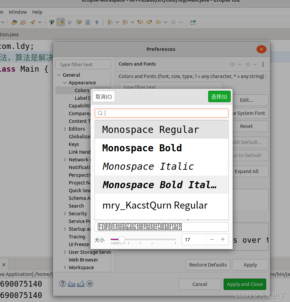Open the Back history dropdown in Eclipse toolbar

(x=165, y=22)
